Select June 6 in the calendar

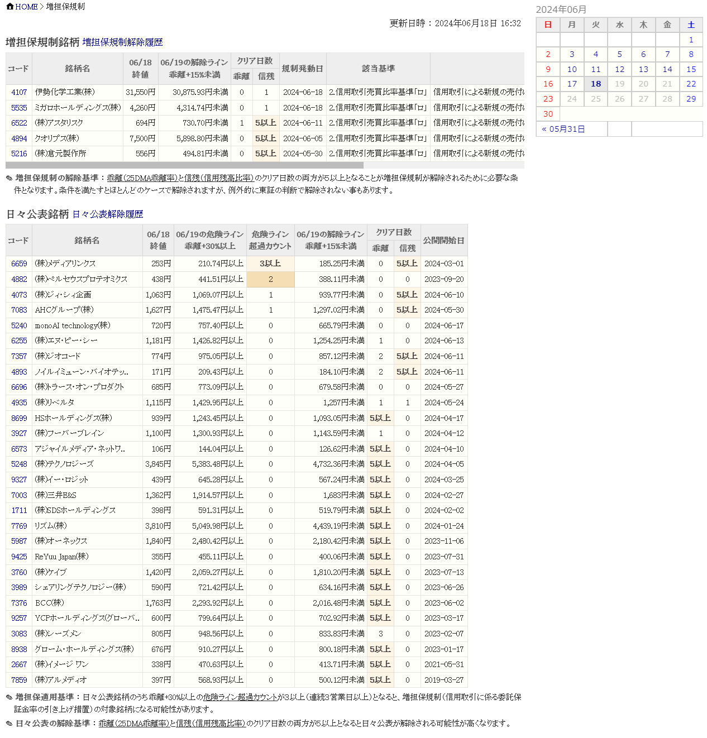coord(643,54)
